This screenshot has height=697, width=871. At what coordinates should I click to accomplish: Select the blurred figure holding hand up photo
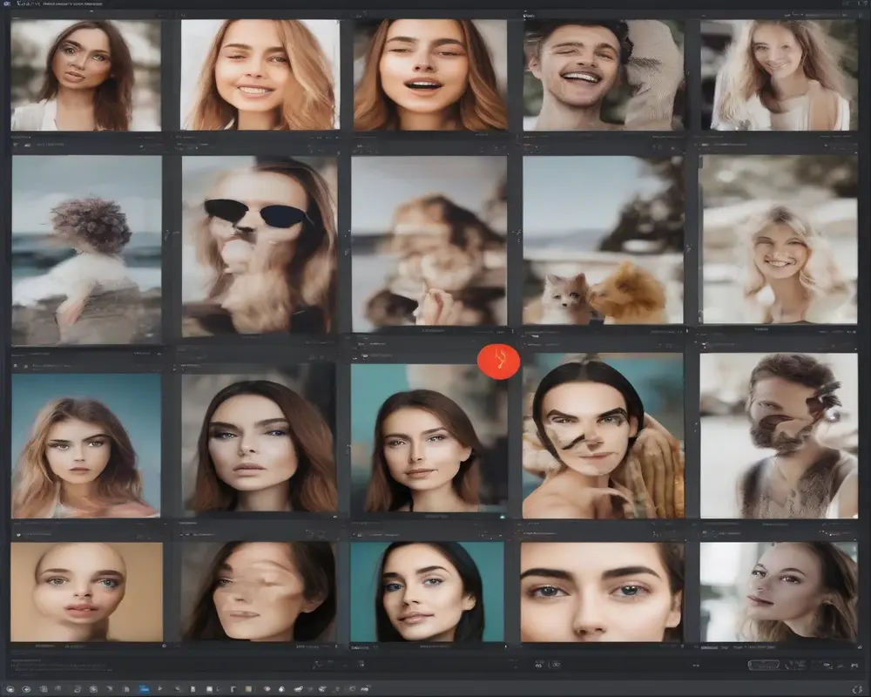pyautogui.click(x=429, y=240)
